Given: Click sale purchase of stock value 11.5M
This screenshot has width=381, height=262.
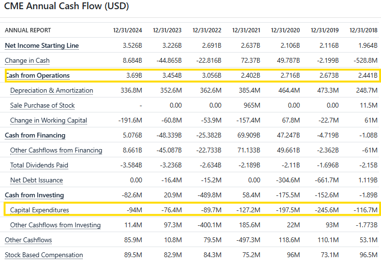Looking at the screenshot, I should click(x=368, y=106).
